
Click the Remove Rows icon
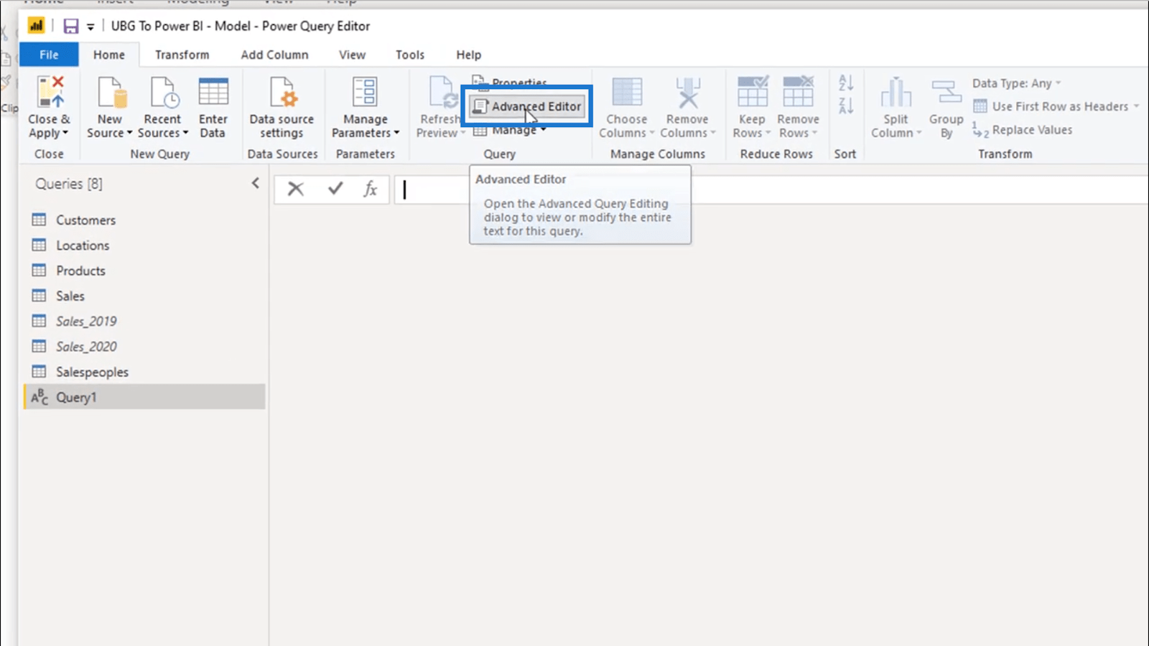tap(798, 92)
